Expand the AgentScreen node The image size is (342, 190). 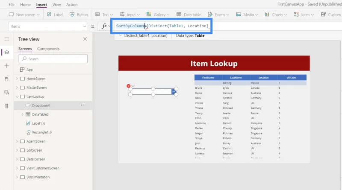[17, 141]
